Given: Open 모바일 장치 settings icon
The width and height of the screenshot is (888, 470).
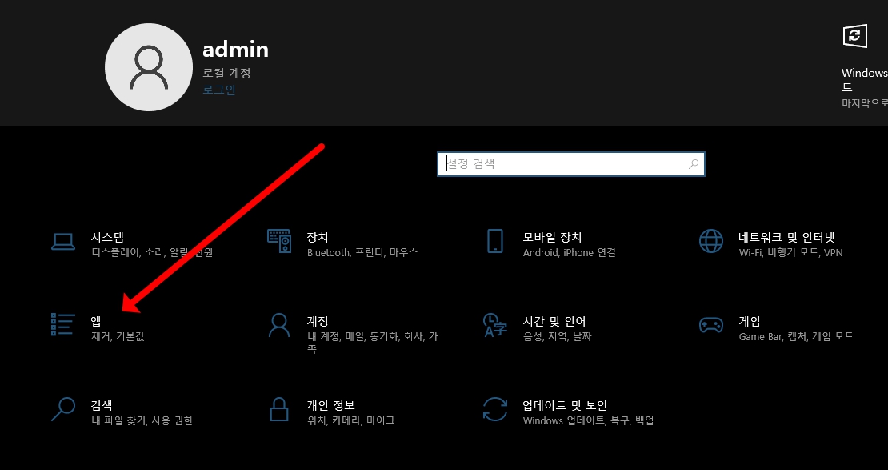Looking at the screenshot, I should pos(494,243).
